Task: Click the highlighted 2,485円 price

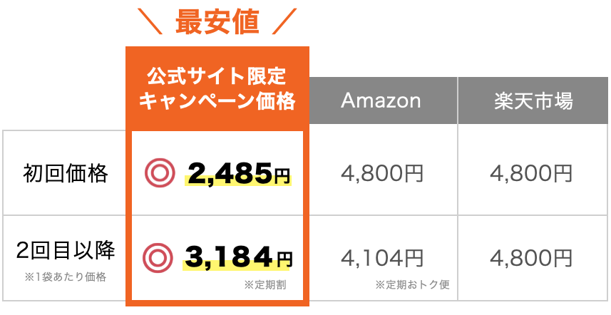Action: (239, 172)
